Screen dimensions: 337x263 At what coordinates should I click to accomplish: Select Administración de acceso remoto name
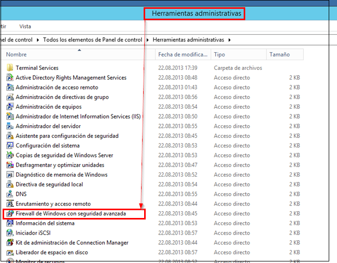57,87
